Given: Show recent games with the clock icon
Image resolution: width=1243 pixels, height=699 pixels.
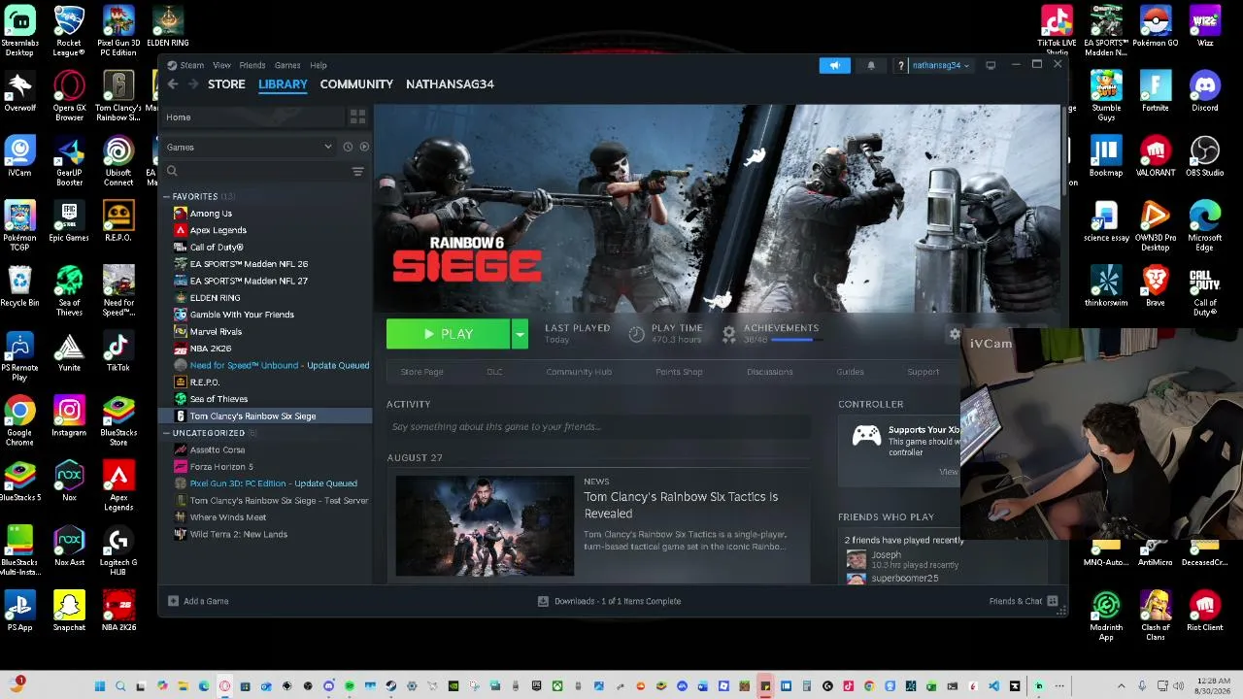Looking at the screenshot, I should pos(348,148).
